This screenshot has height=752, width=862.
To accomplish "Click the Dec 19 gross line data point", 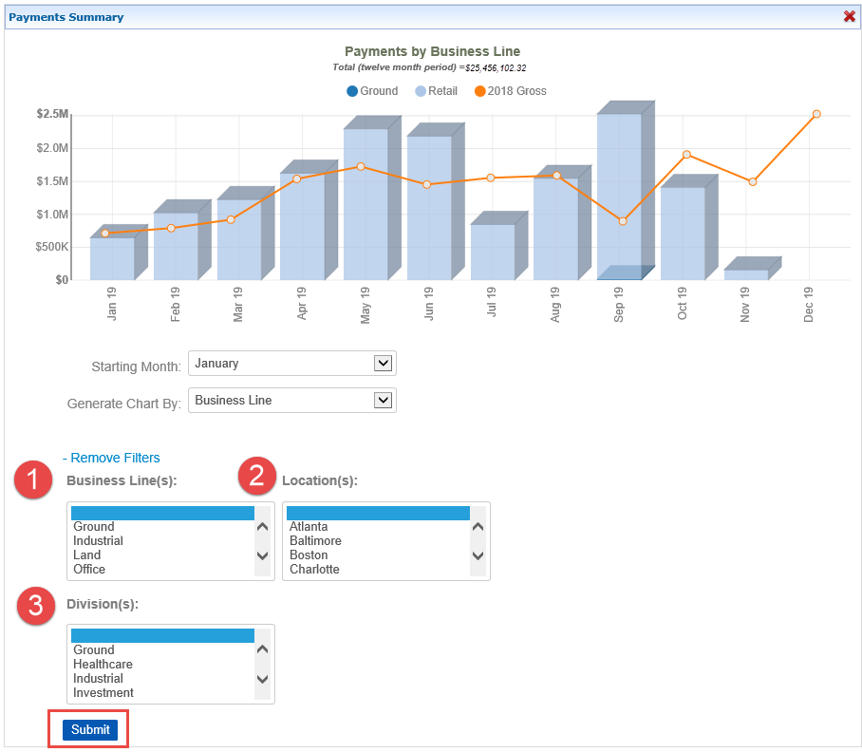I will point(816,114).
